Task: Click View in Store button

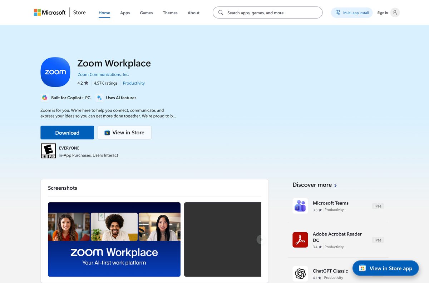Action: [124, 133]
